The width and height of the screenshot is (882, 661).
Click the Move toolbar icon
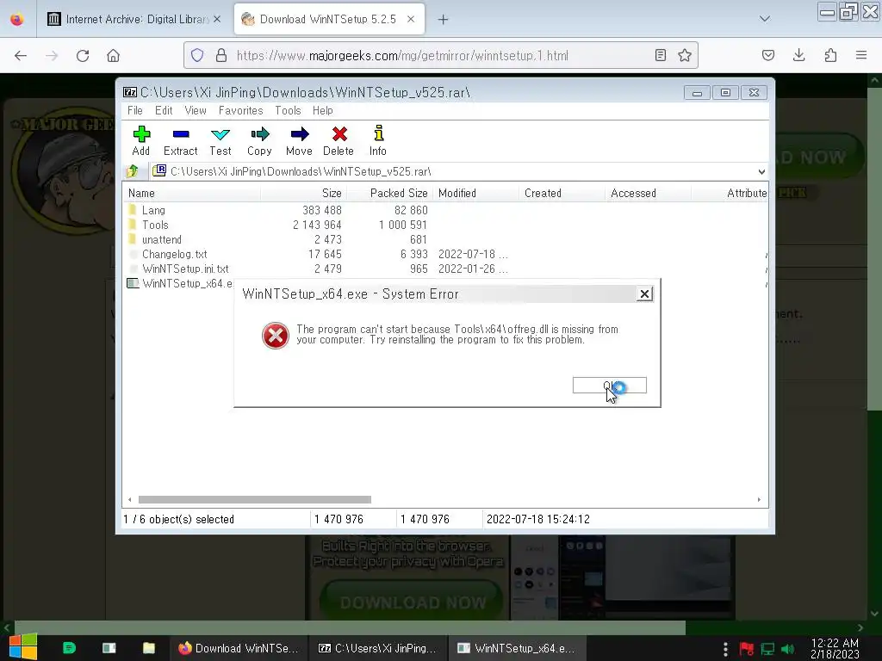click(x=299, y=140)
